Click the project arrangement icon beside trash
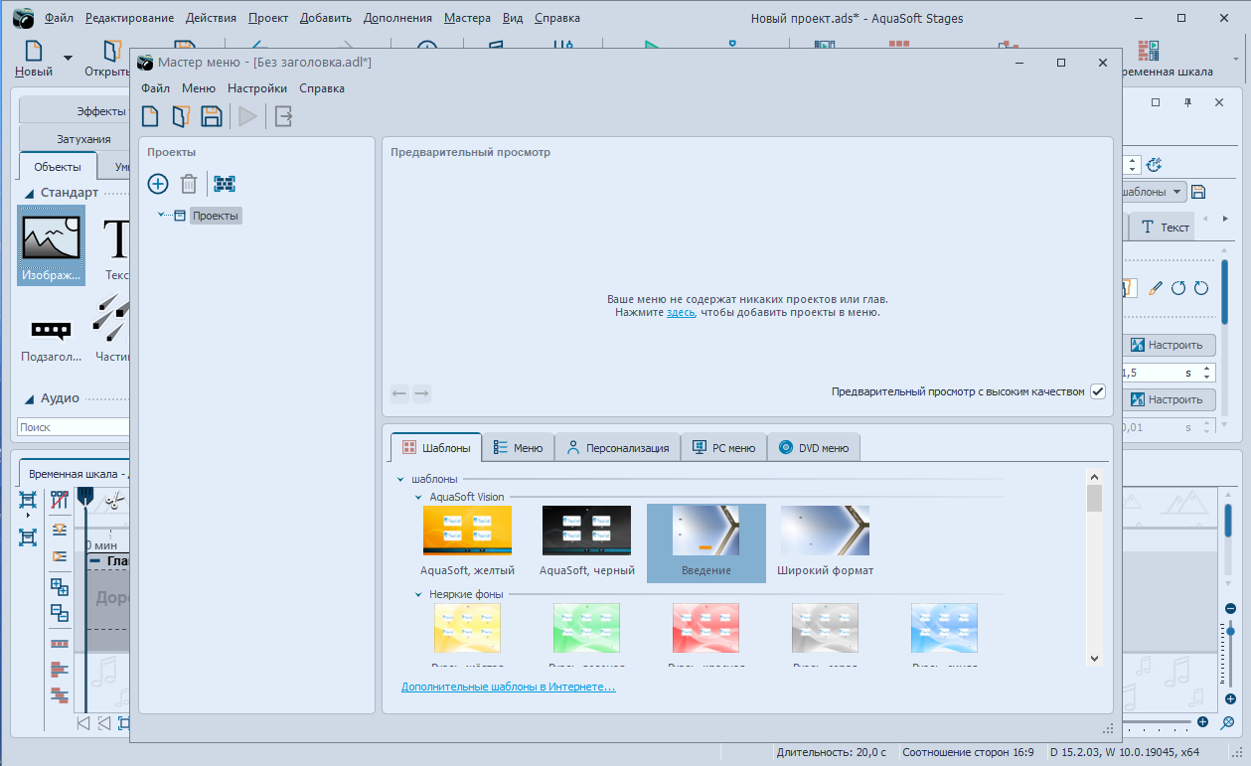This screenshot has height=766, width=1251. (225, 184)
